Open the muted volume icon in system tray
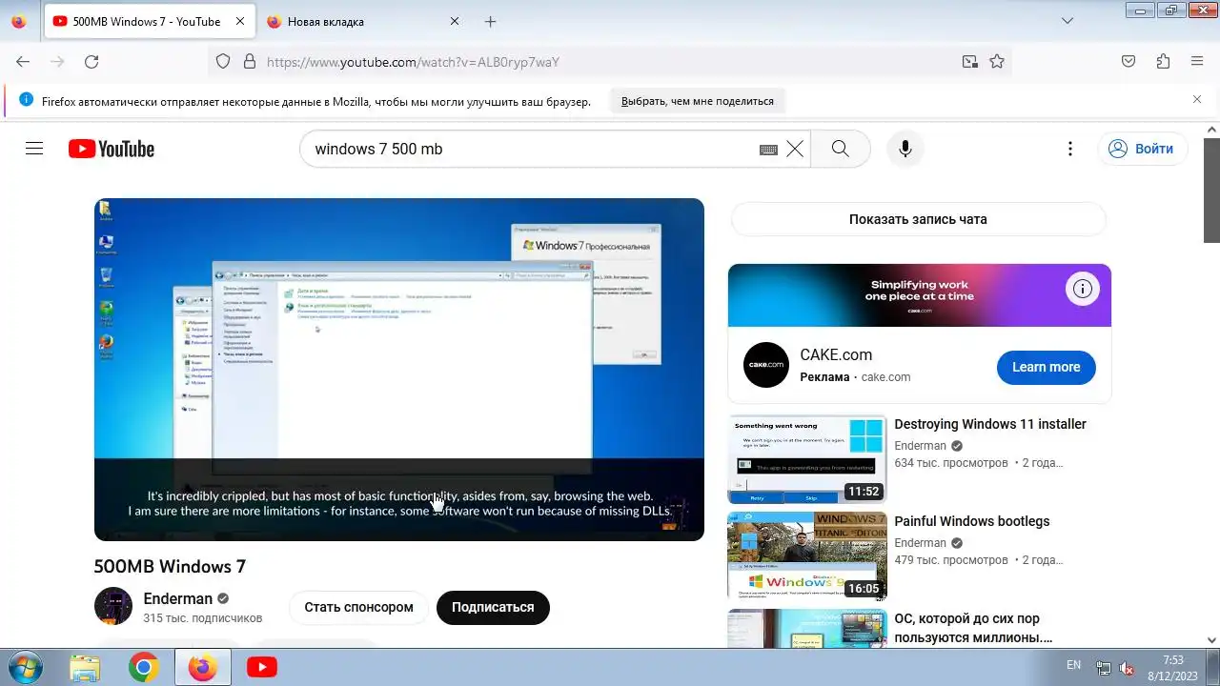Screen dimensions: 1220x686 [x=1127, y=668]
